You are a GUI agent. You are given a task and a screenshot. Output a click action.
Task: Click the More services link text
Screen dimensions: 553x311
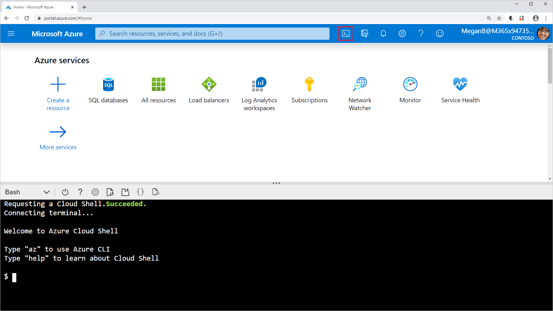[58, 147]
